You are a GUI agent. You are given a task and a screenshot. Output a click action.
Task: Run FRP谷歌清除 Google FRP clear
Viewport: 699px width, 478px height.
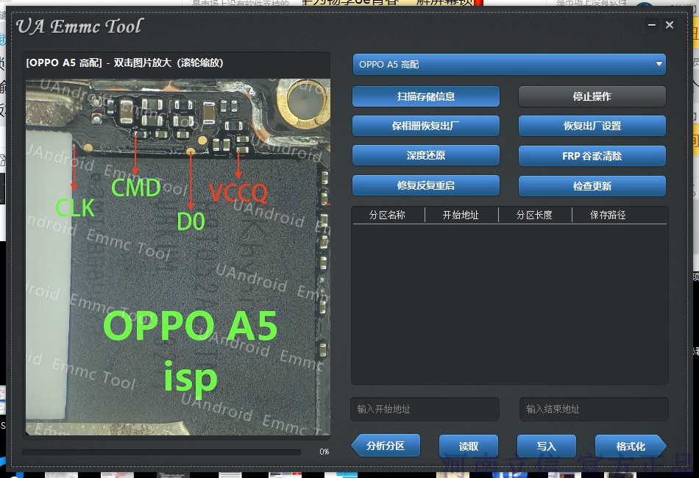pyautogui.click(x=592, y=155)
